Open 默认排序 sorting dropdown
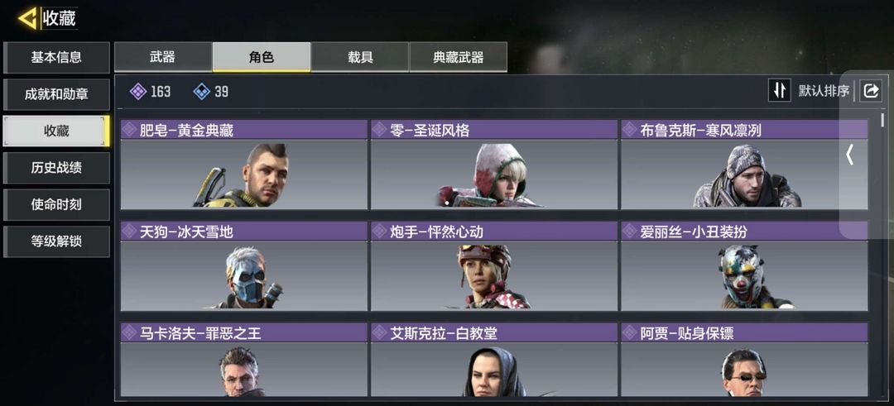This screenshot has width=894, height=406. [x=824, y=90]
